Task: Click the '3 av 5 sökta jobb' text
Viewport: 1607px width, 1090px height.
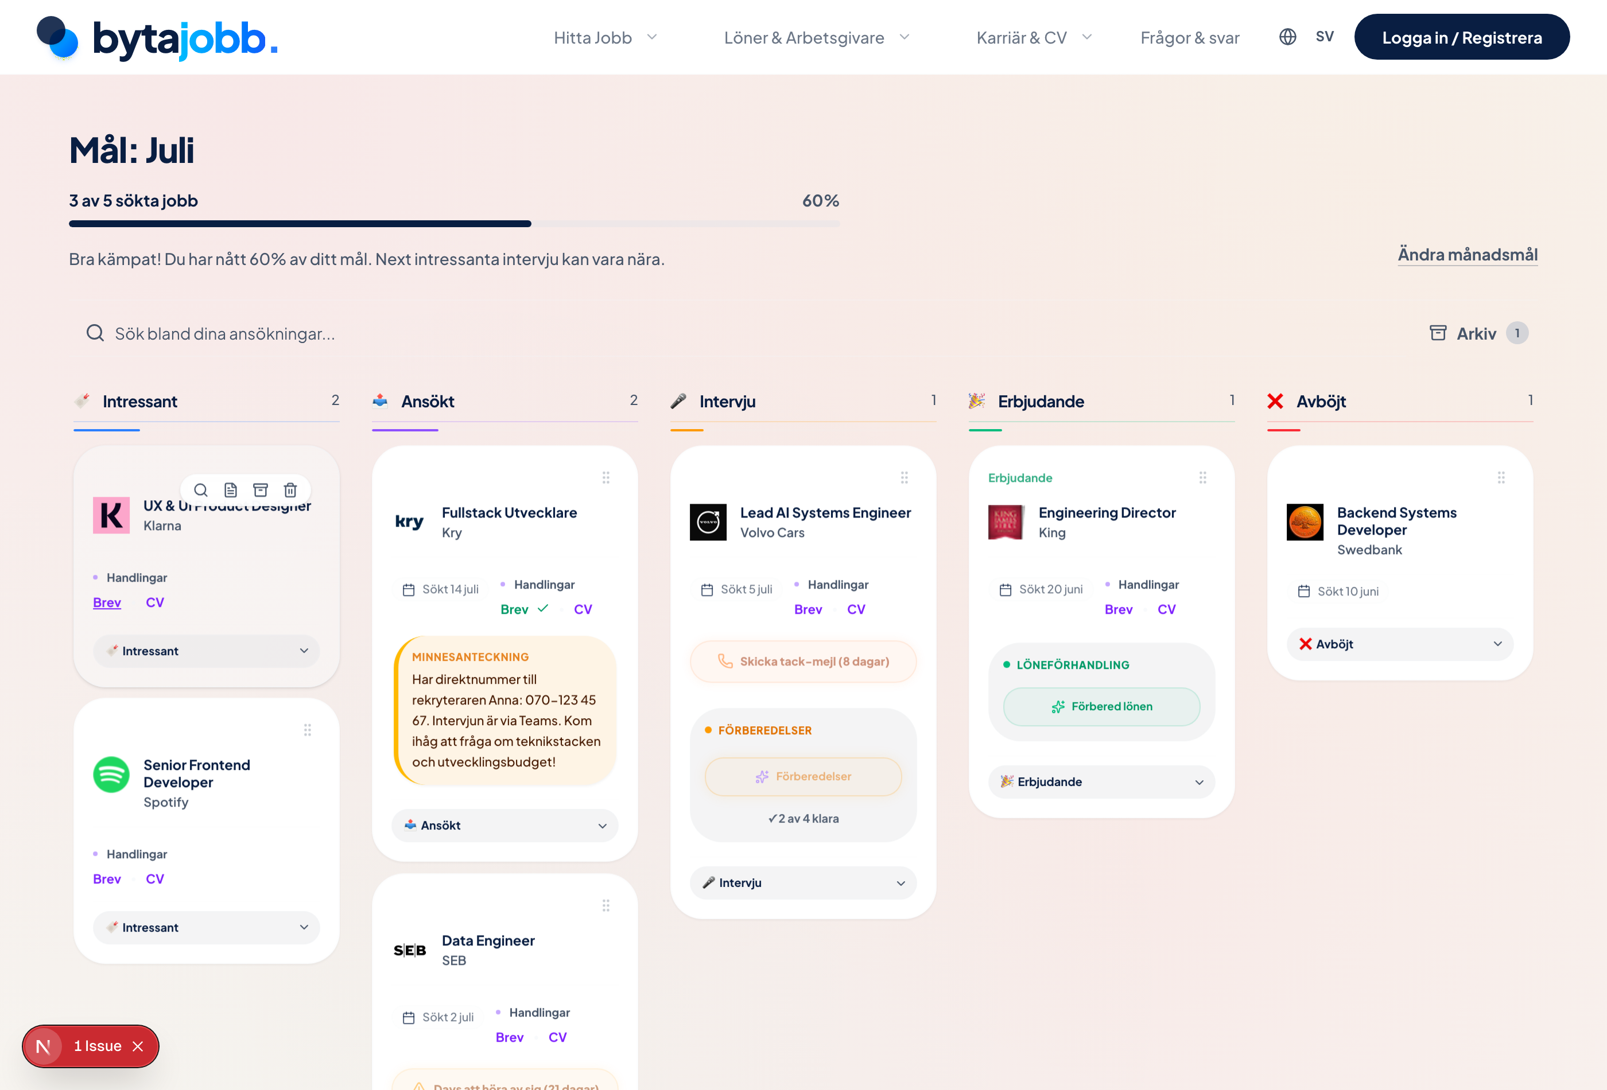Action: 134,200
